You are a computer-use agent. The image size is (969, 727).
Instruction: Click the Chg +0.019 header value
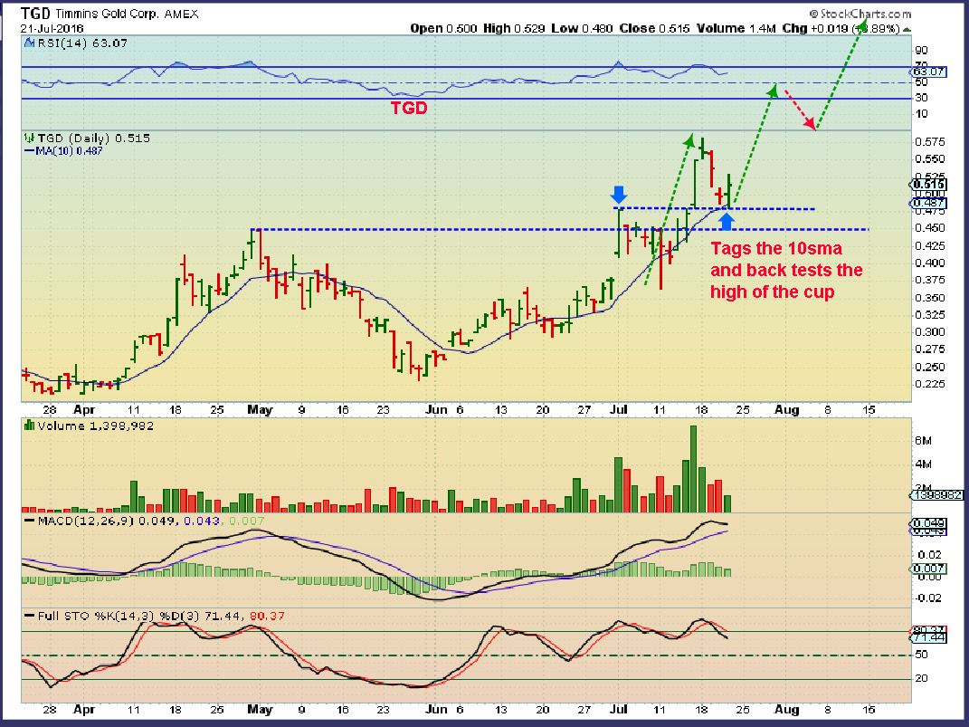tap(815, 28)
